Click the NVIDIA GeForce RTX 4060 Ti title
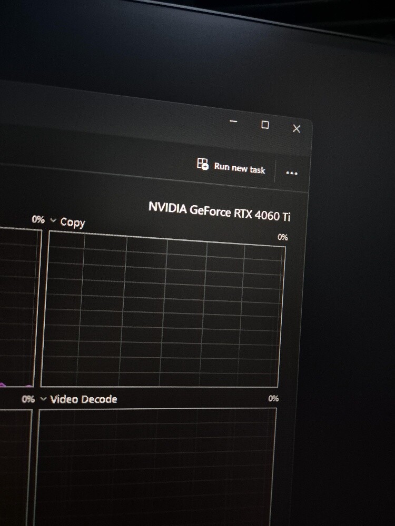 [x=219, y=212]
